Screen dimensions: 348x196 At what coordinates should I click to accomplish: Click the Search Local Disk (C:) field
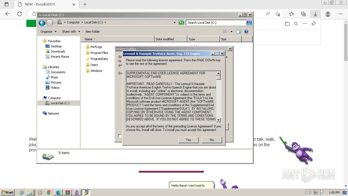pos(216,23)
